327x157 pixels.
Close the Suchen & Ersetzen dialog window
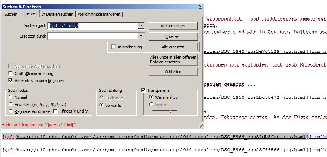(x=200, y=7)
